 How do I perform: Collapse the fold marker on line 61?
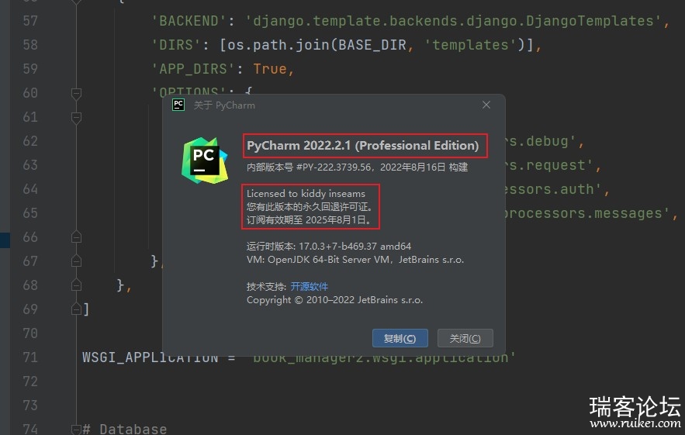pos(76,117)
